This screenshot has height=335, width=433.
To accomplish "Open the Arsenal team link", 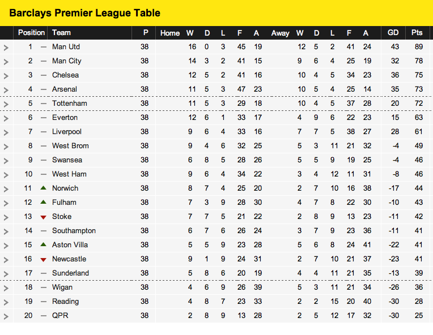I will [x=65, y=89].
